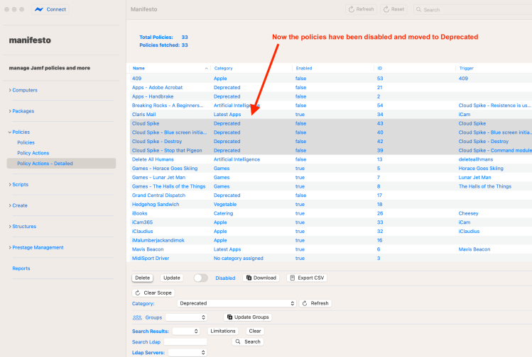
Task: Click the Ldap Search button
Action: 248,341
